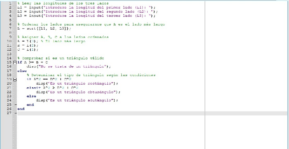289x149 pixels.
Task: Click line number 13 in the gutter
Action: click(x=9, y=54)
